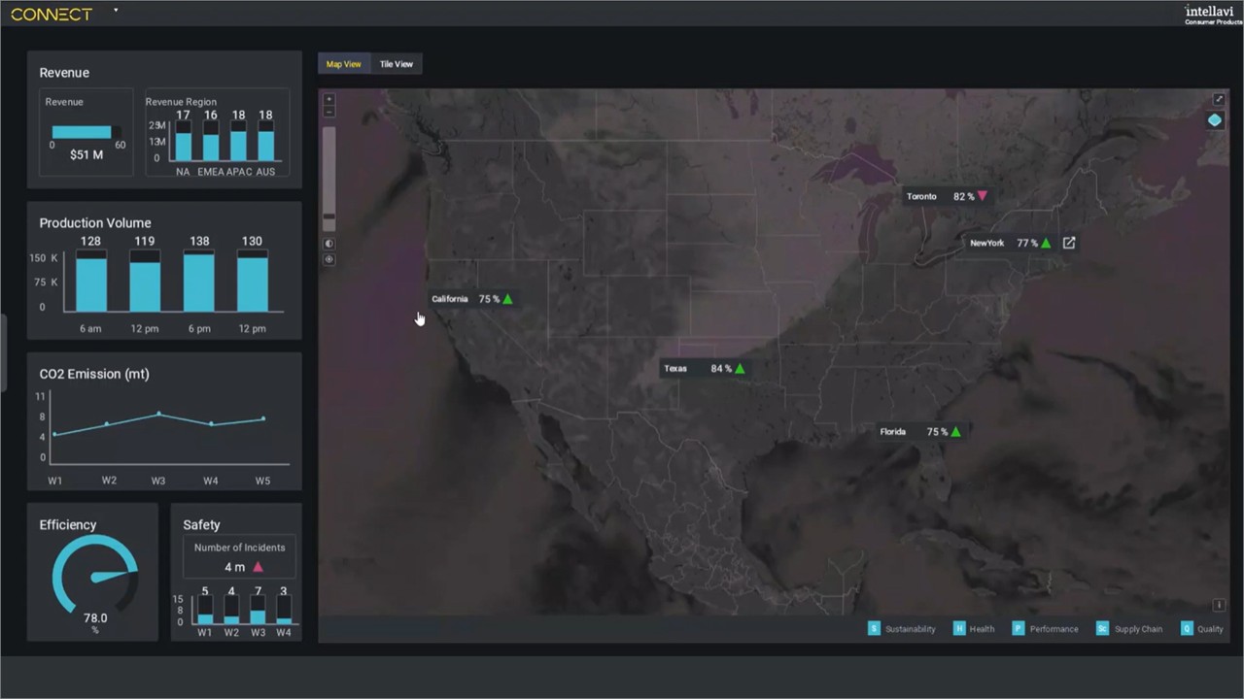Viewport: 1244px width, 699px height.
Task: Expand the map to fullscreen
Action: click(1219, 99)
